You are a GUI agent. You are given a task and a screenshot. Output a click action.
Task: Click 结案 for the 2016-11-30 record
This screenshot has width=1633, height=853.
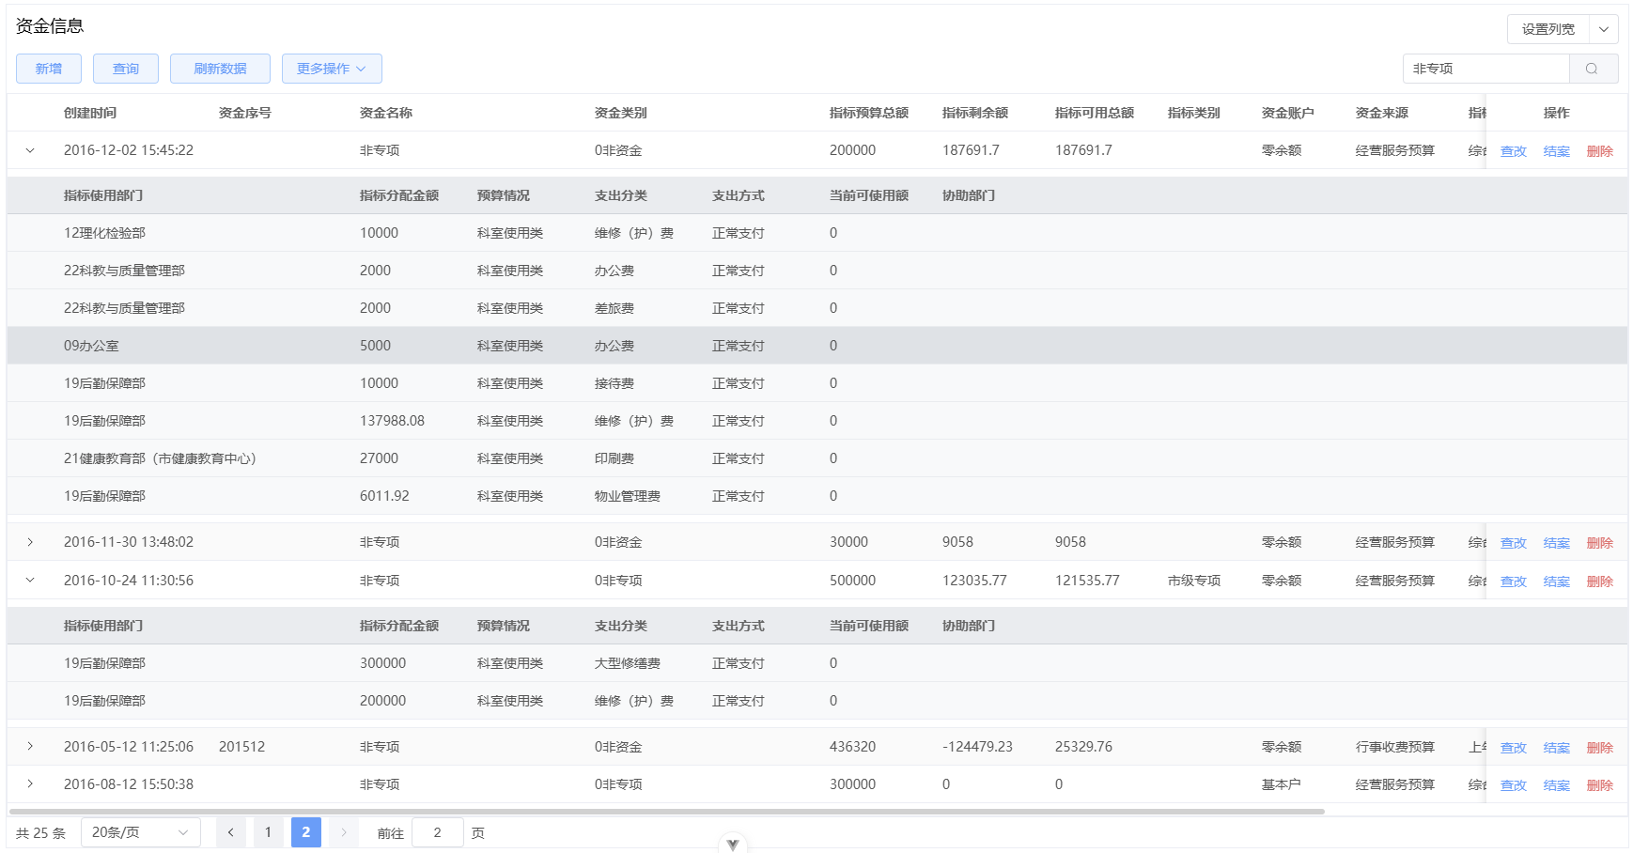pyautogui.click(x=1557, y=543)
